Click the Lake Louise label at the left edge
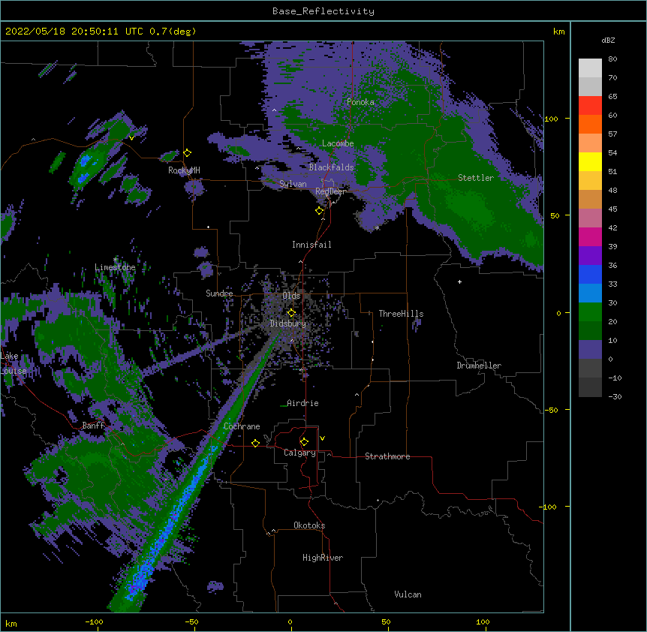Image resolution: width=647 pixels, height=632 pixels. [14, 363]
